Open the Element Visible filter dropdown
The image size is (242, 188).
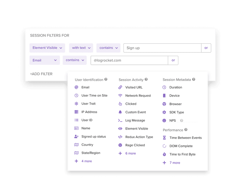47,48
